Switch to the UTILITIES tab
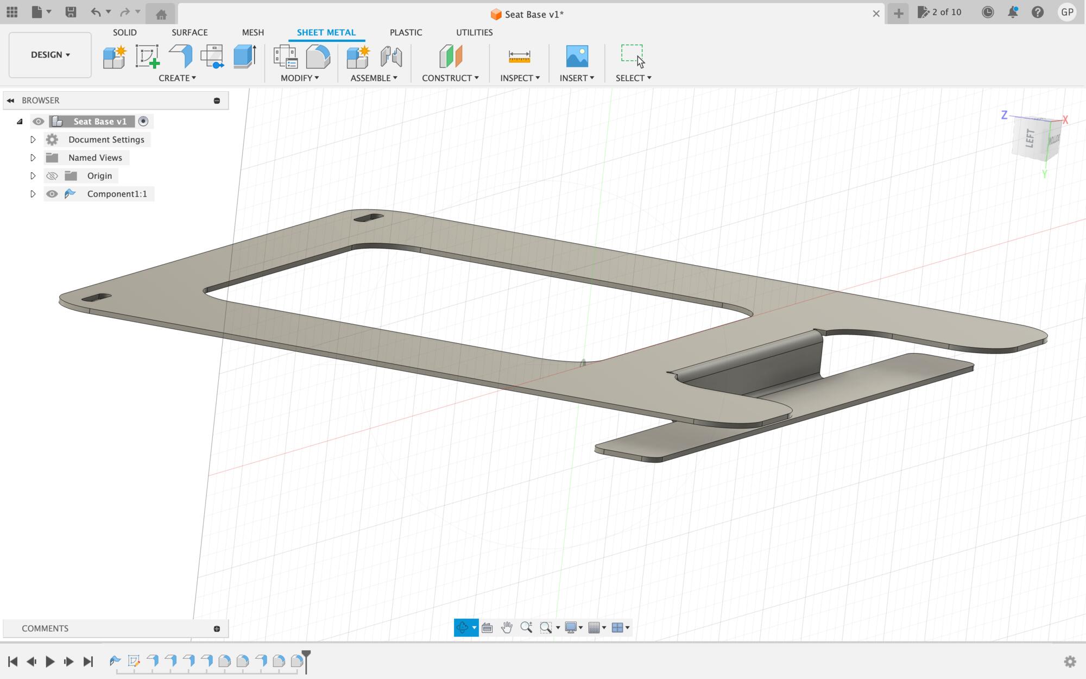The image size is (1086, 679). (474, 33)
